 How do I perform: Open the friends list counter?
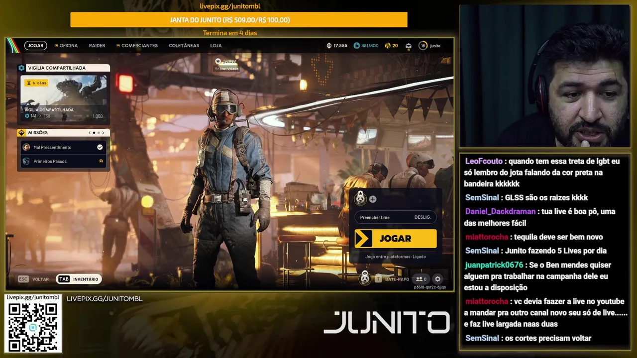point(421,279)
